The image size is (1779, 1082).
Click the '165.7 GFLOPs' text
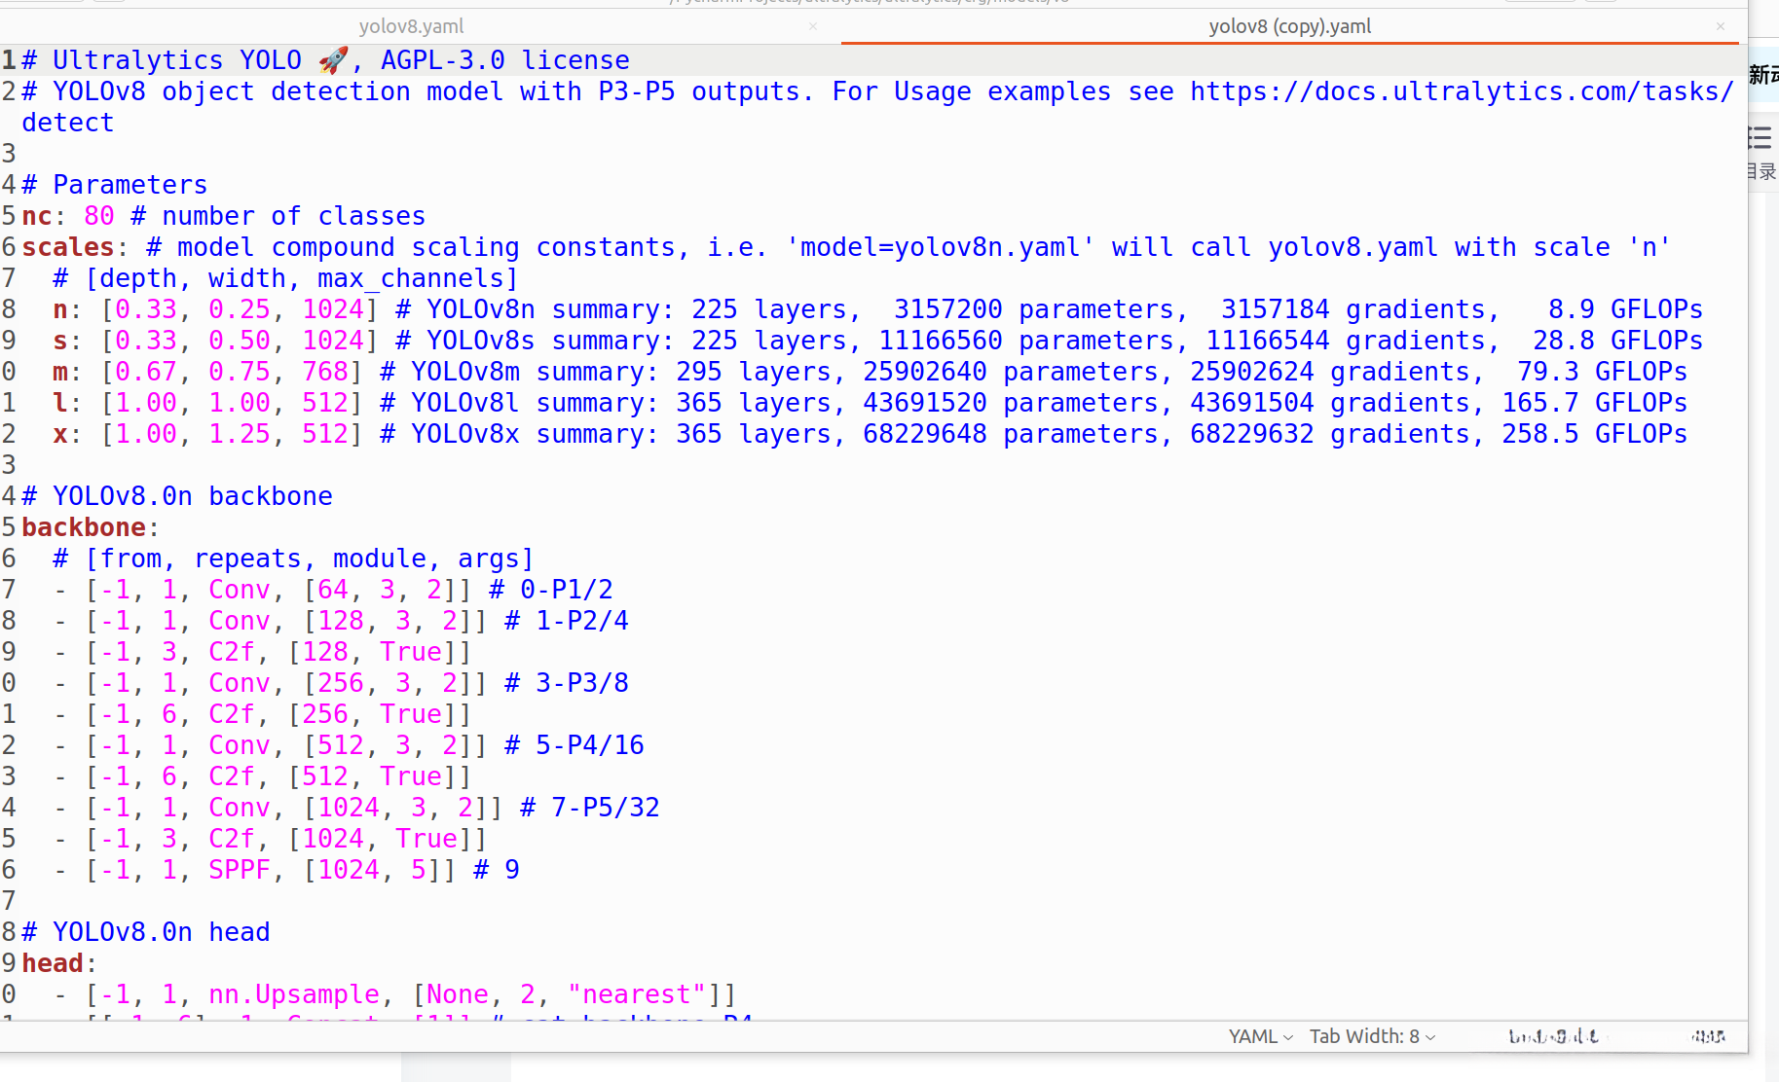tap(1595, 403)
